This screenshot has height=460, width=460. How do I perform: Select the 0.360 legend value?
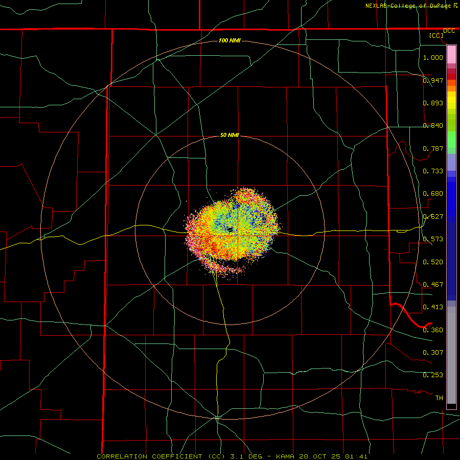tap(433, 330)
